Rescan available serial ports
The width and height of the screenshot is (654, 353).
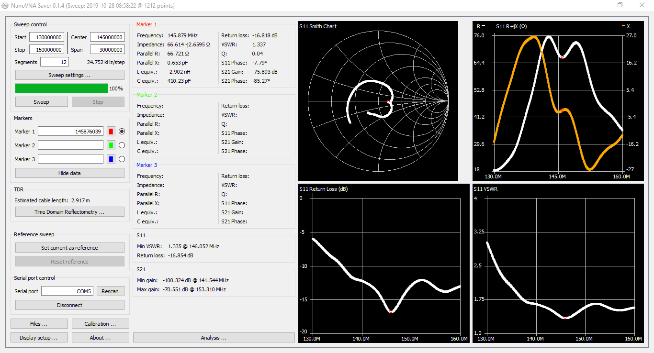(x=110, y=291)
